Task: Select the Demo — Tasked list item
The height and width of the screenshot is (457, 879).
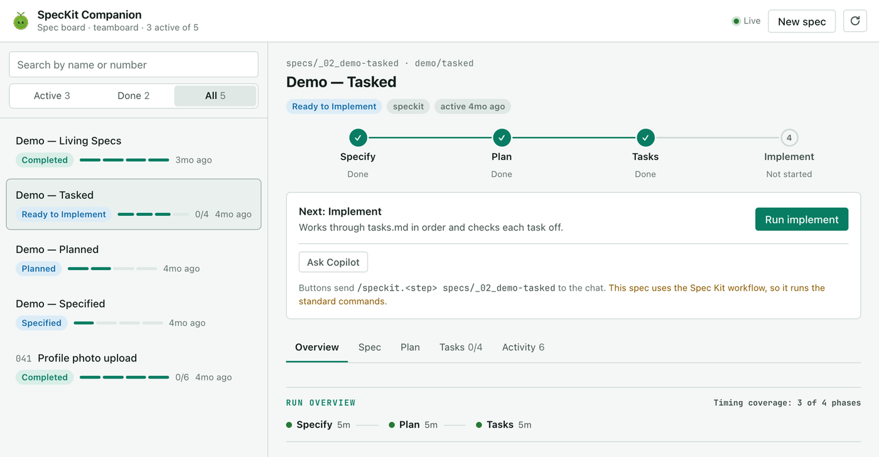Action: 134,204
